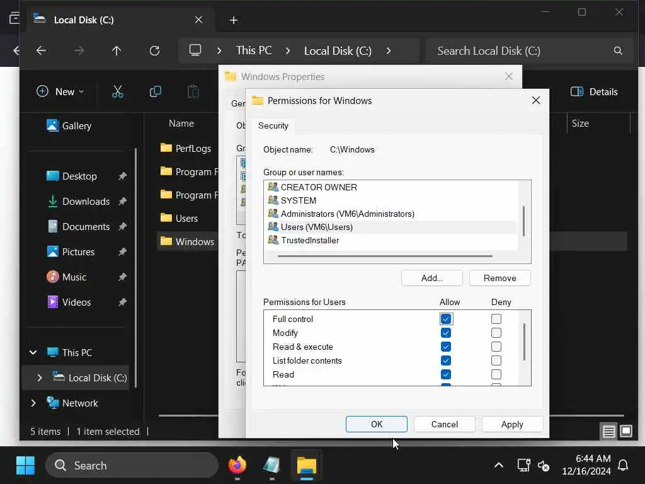Image resolution: width=645 pixels, height=484 pixels.
Task: Click the group names vertical scrollbar
Action: click(523, 221)
